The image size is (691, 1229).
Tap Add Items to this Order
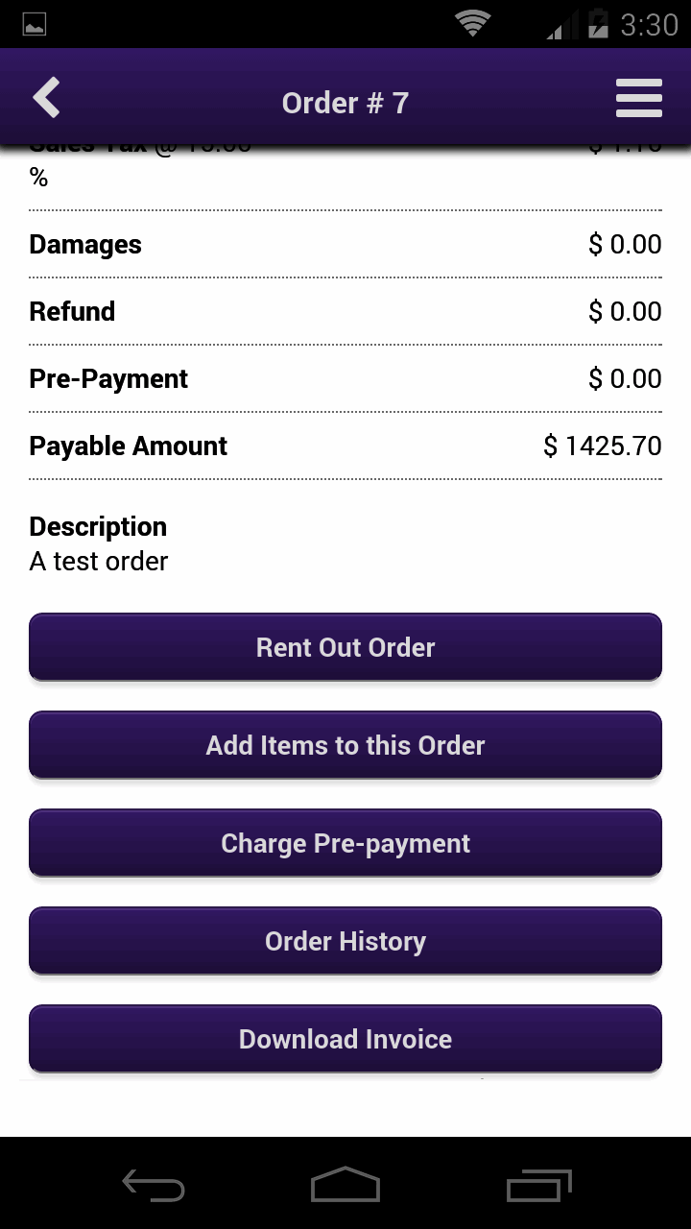coord(345,745)
